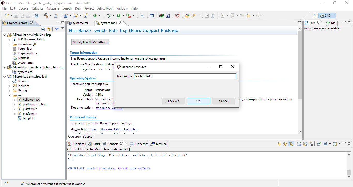Open the File menu
This screenshot has width=353, height=187.
(x=4, y=8)
